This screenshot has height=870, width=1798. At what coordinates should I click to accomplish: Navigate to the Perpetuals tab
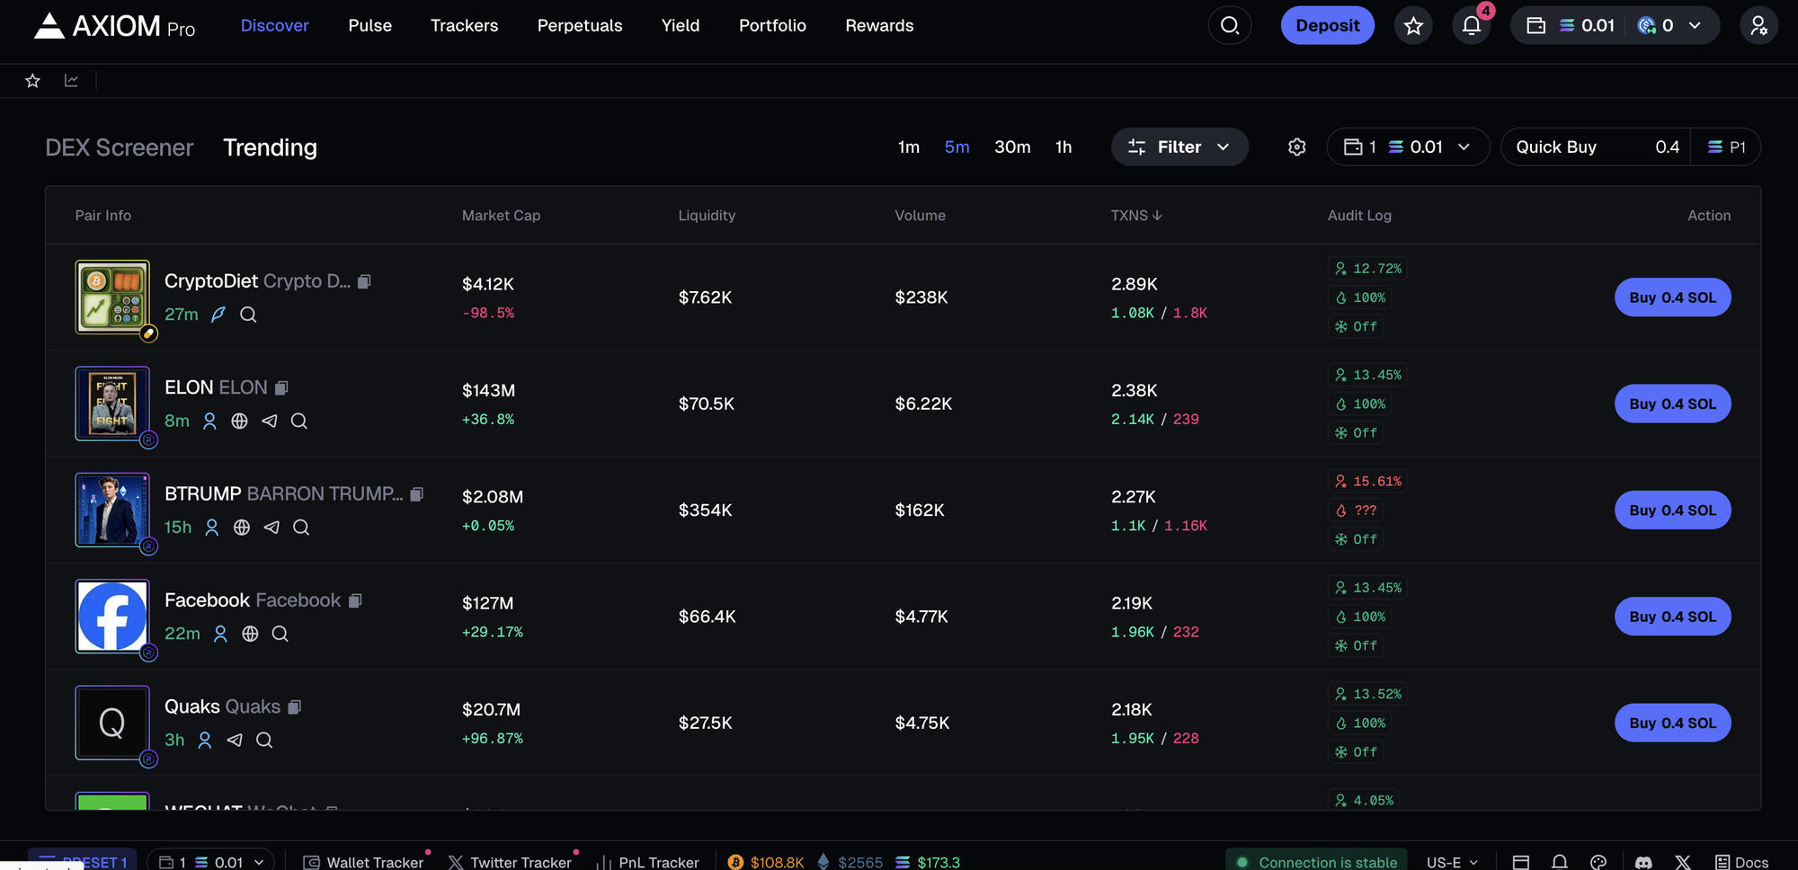coord(579,25)
